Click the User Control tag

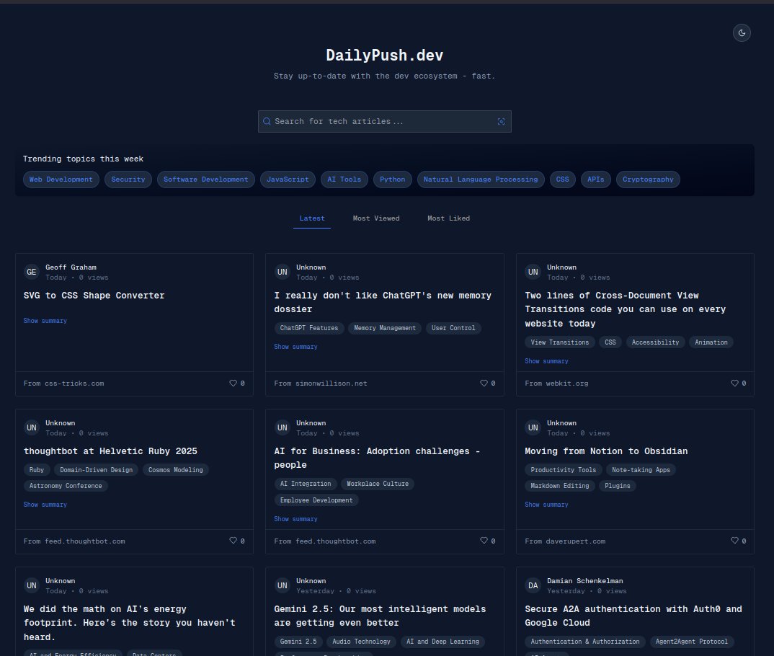click(x=453, y=328)
